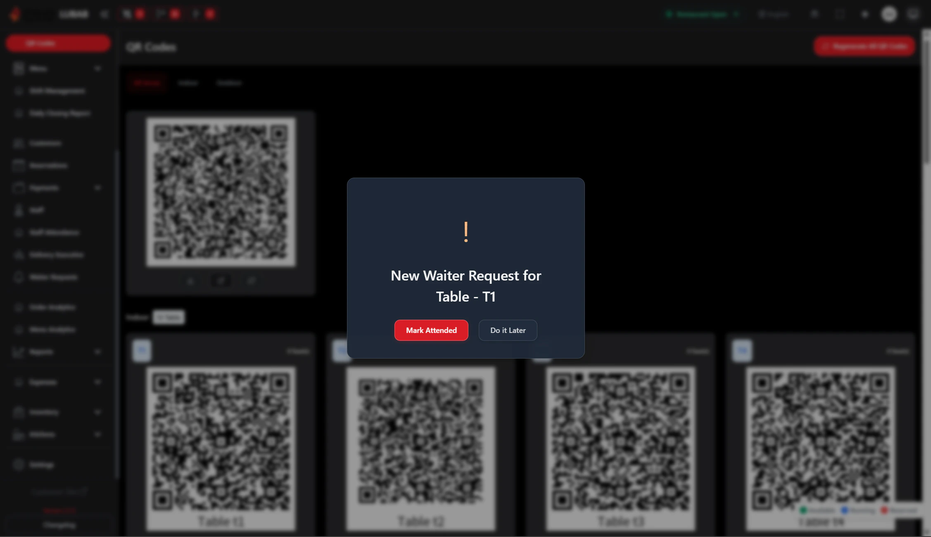931x537 pixels.
Task: Click the page vertical scrollbar on the right
Action: (926, 99)
